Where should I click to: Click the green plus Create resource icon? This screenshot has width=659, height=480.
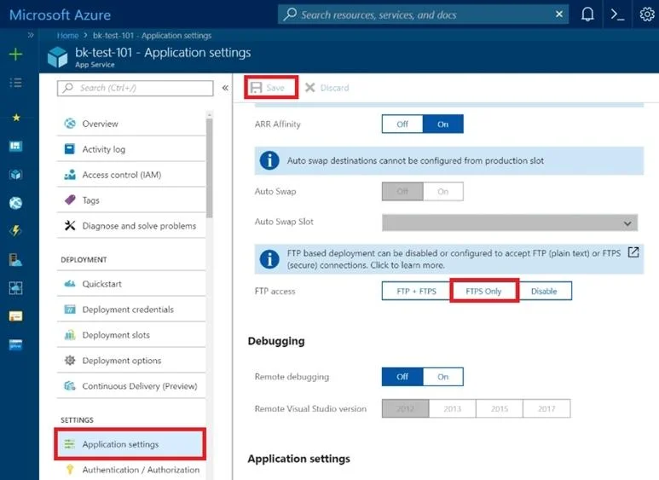click(15, 55)
